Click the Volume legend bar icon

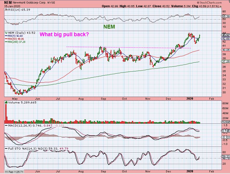(x=6, y=102)
